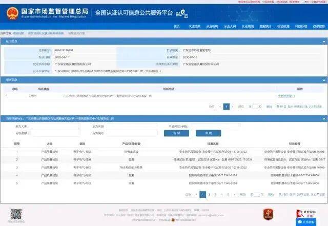Click the 类别 column header

pos(82,144)
